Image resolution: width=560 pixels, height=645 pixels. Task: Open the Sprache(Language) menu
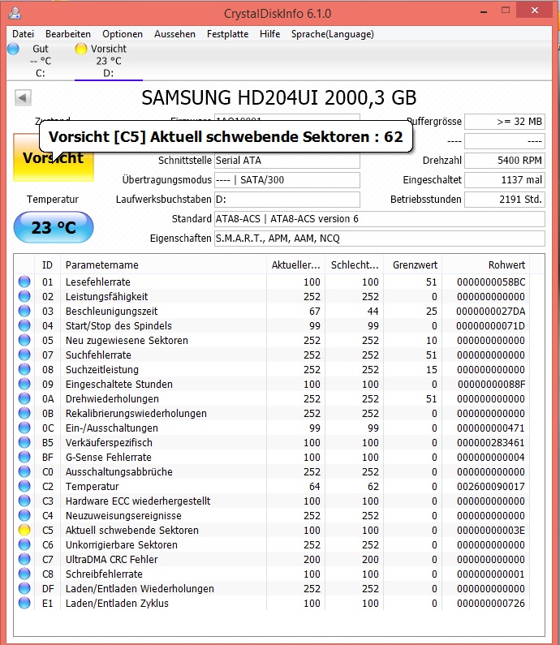pyautogui.click(x=333, y=34)
